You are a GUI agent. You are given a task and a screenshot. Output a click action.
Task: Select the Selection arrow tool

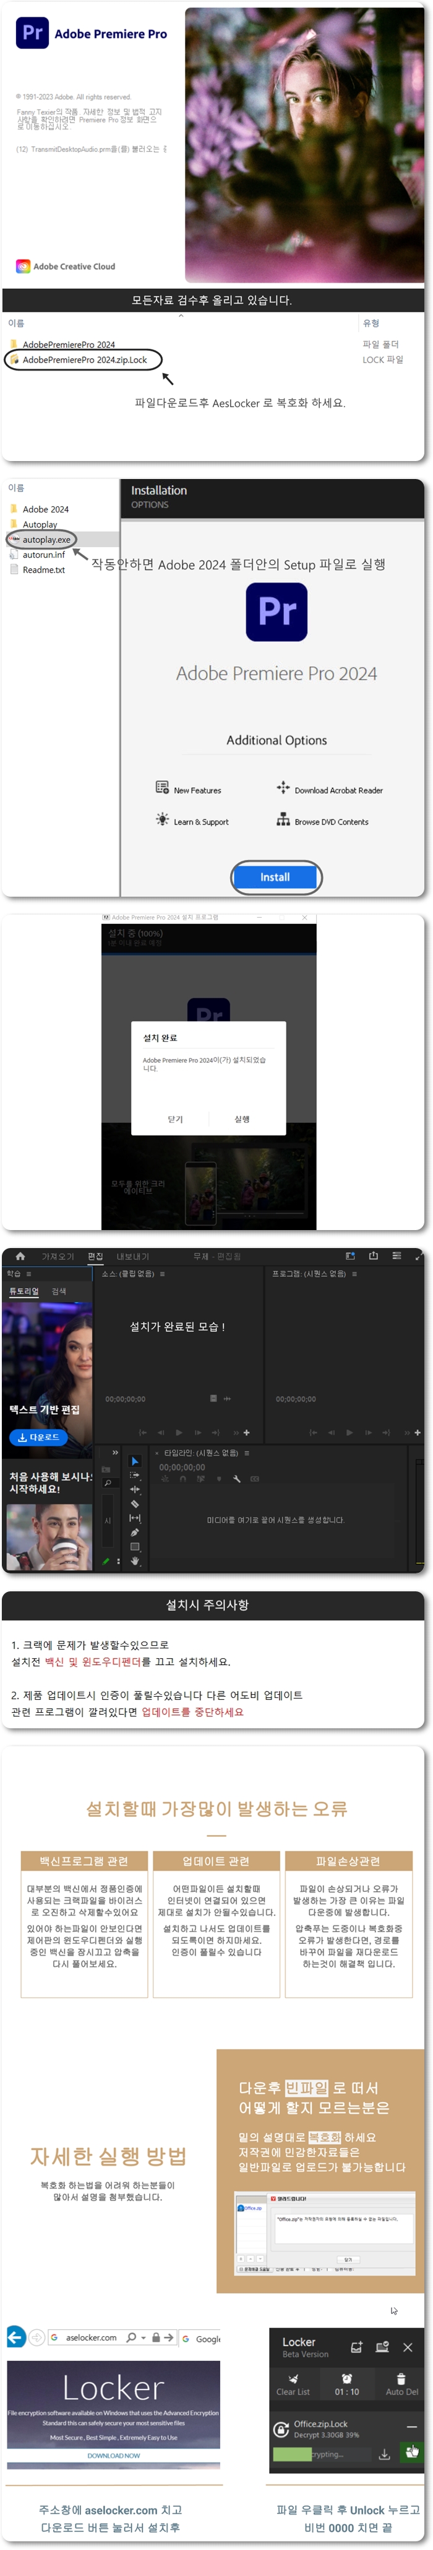134,1460
